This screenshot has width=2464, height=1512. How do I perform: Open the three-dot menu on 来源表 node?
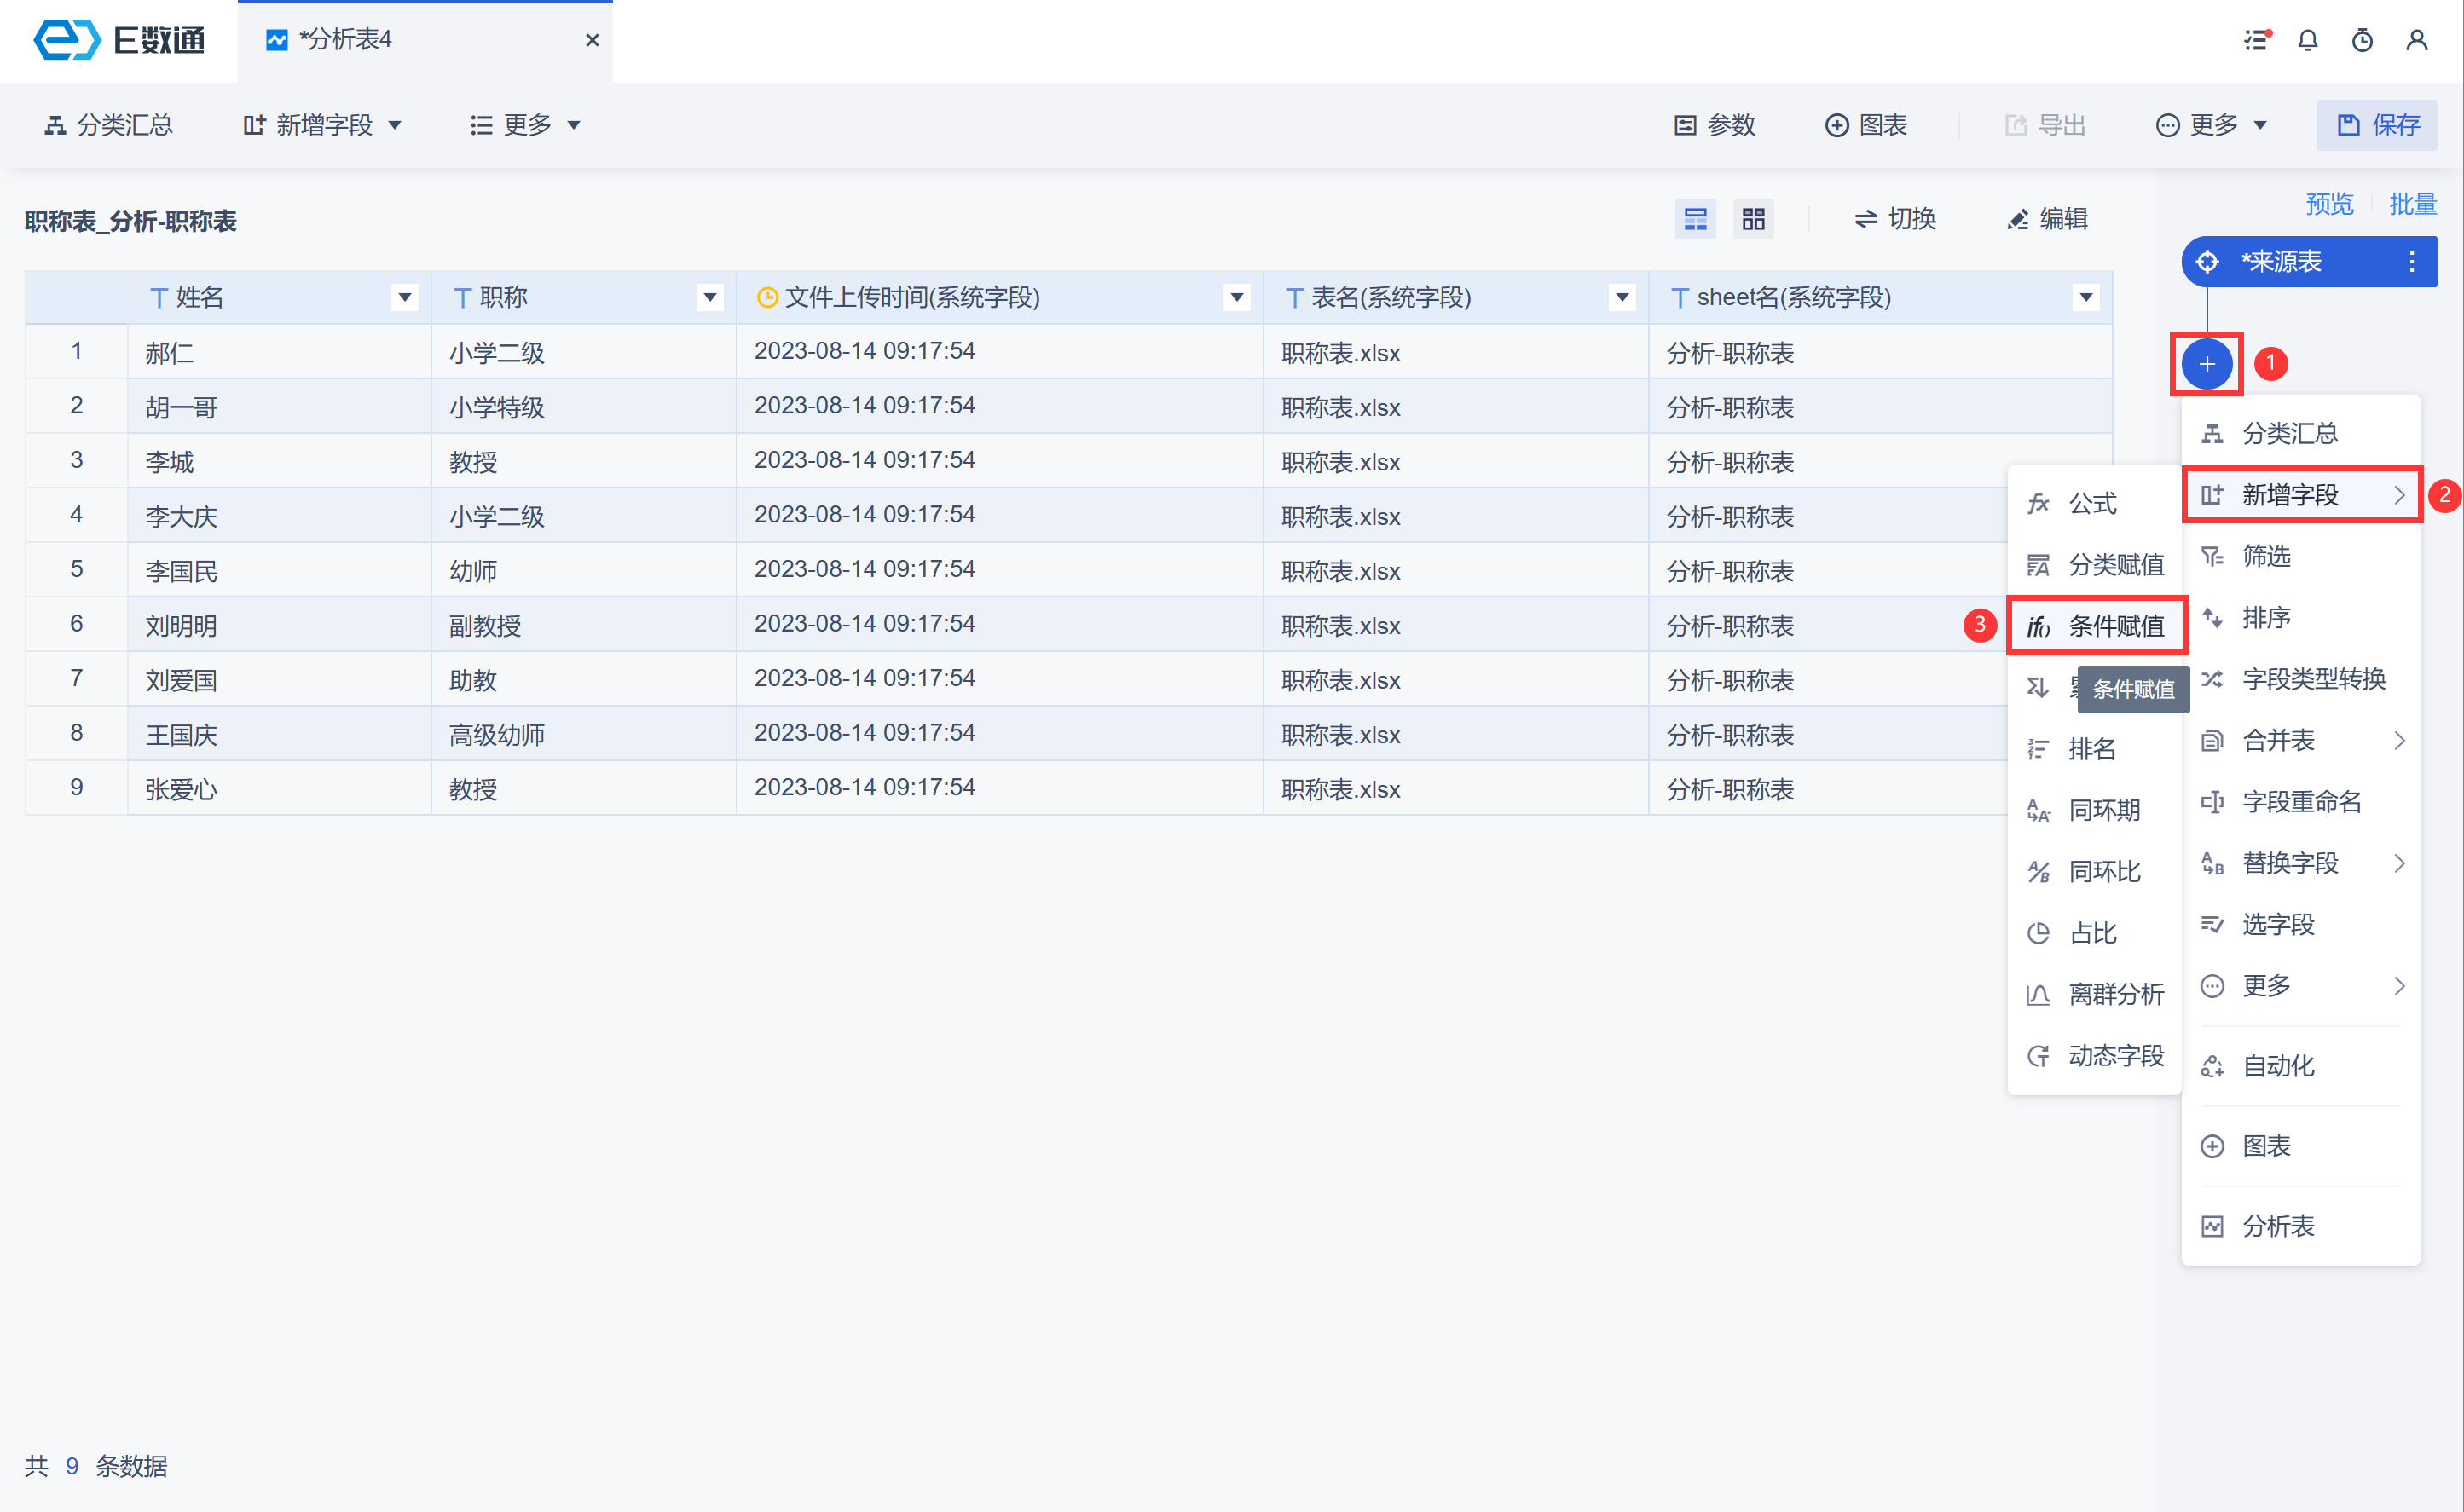click(2411, 262)
